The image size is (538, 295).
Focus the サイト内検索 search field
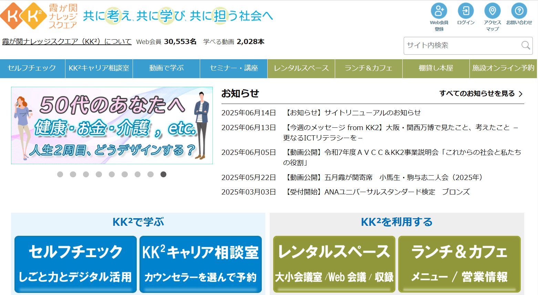tap(462, 45)
